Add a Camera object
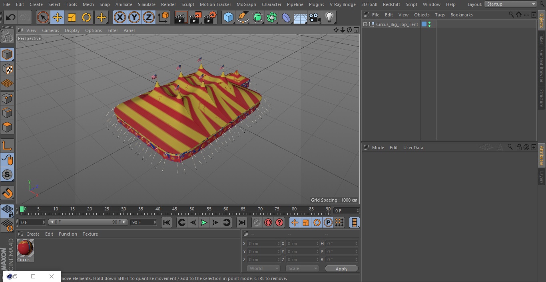546x282 pixels. point(315,18)
